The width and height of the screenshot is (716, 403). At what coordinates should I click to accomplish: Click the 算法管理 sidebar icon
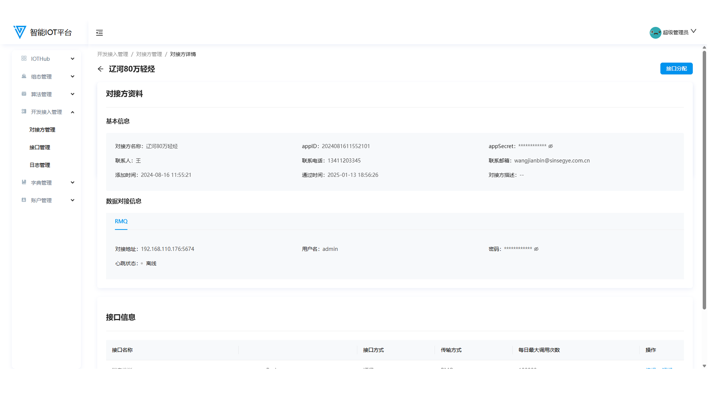coord(24,94)
